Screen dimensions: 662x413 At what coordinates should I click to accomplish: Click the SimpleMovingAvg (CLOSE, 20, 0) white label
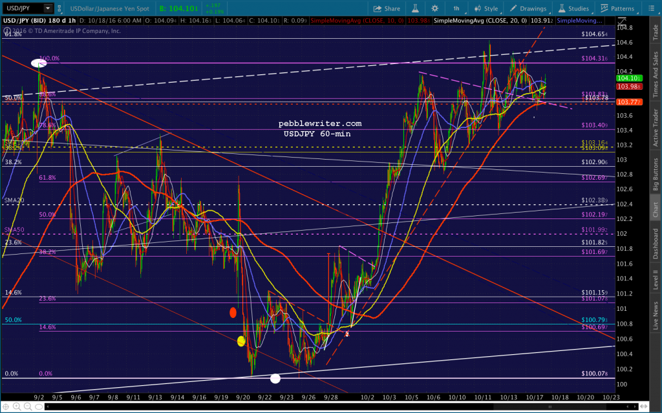pyautogui.click(x=480, y=20)
